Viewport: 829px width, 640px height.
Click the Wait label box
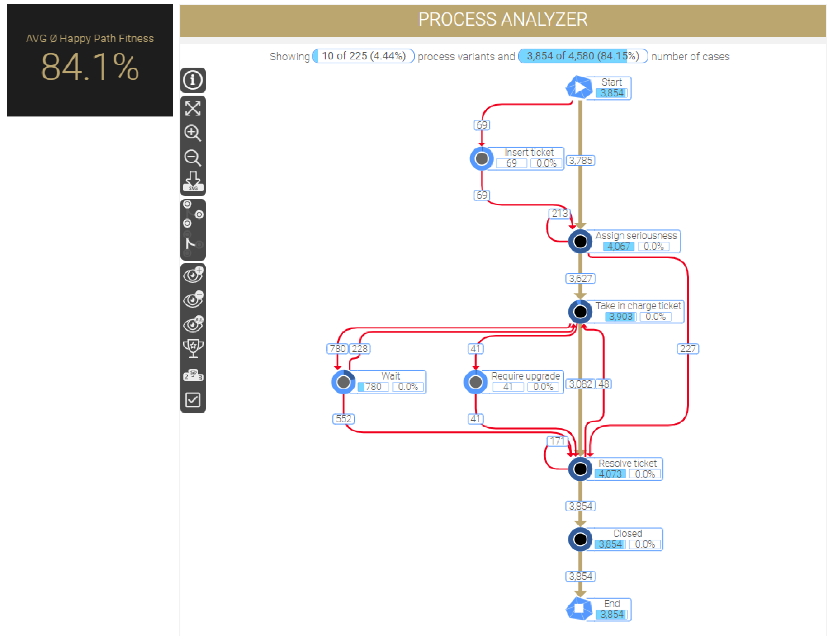tap(390, 382)
